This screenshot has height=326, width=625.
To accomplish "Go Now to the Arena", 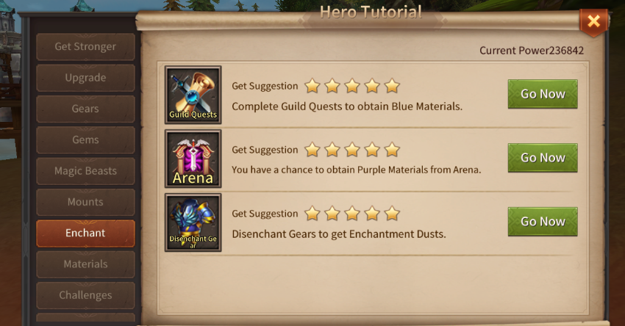I will [543, 158].
